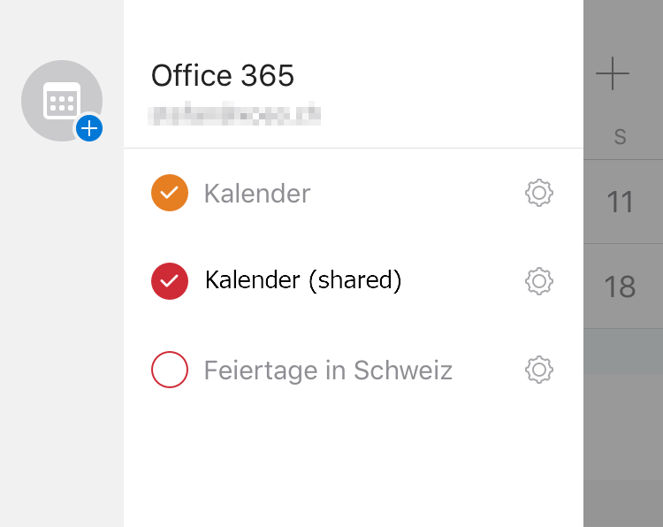Open settings gear for Feiertage in Schweiz
The height and width of the screenshot is (527, 663).
[538, 370]
